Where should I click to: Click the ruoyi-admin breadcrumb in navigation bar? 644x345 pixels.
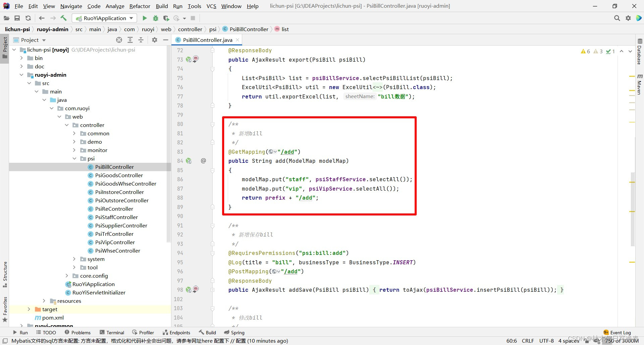tap(52, 29)
